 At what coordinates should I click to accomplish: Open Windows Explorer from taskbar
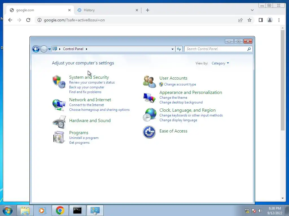point(25,210)
